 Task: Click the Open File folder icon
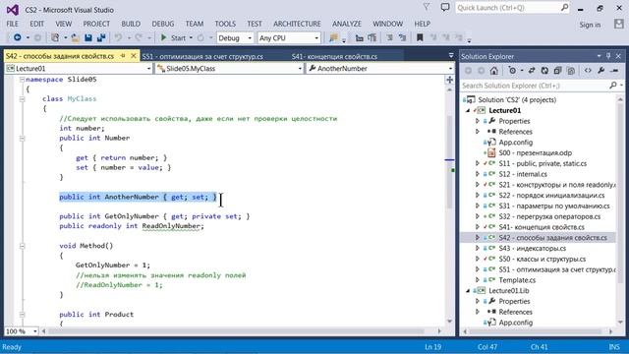75,37
